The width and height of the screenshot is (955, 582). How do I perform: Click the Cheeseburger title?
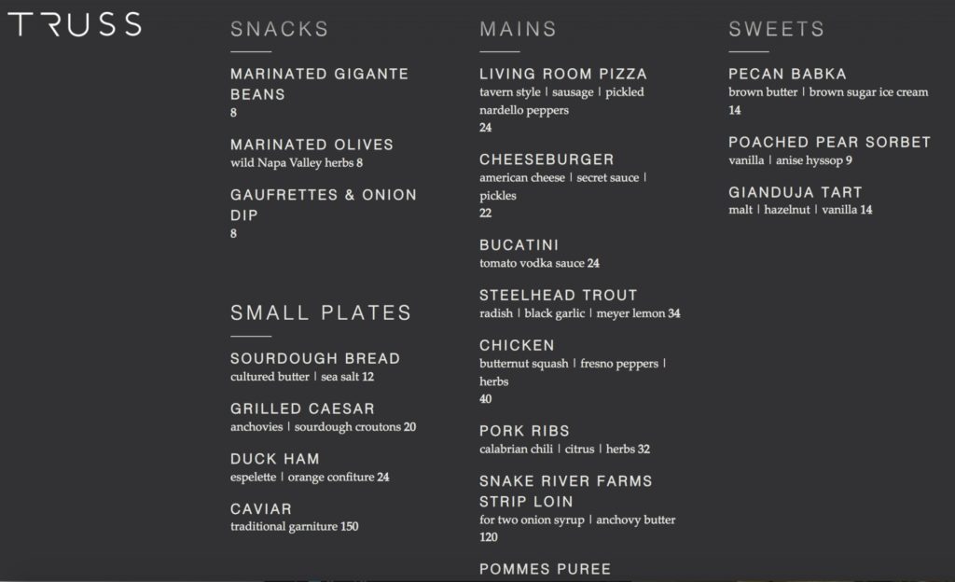tap(547, 159)
